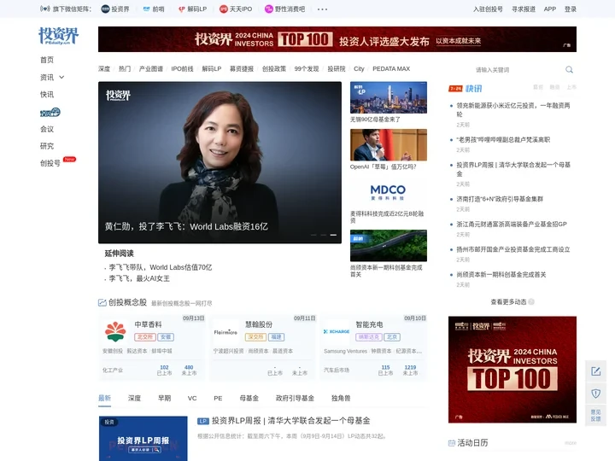Open 济南打造"6+N"政府引导基金集群 news item
Image resolution: width=615 pixels, height=461 pixels.
[x=500, y=199]
